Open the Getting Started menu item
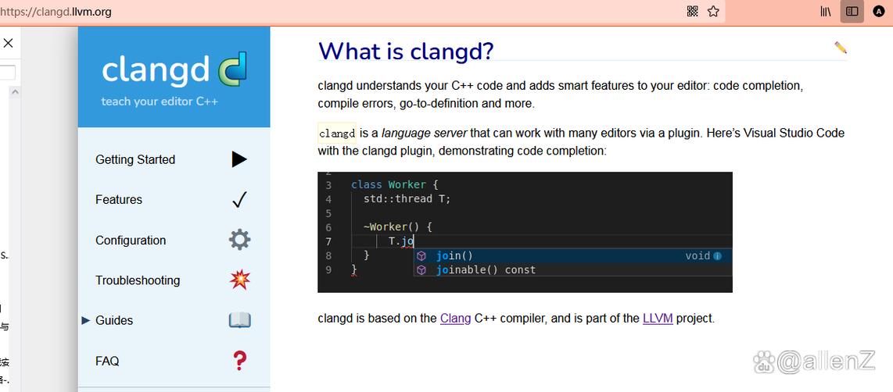The height and width of the screenshot is (392, 893). (135, 159)
